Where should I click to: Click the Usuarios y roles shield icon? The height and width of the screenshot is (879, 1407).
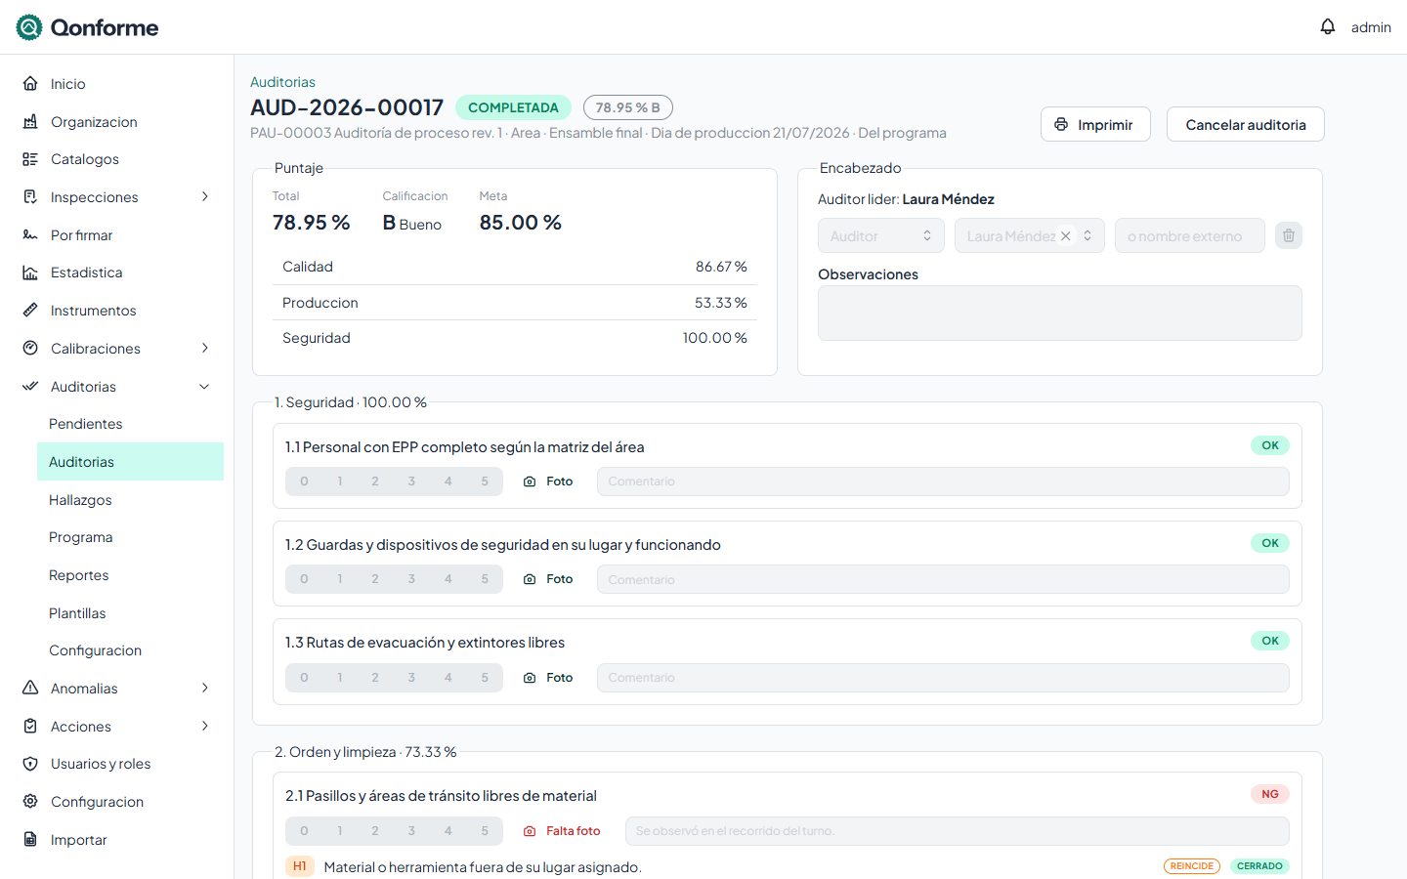[x=30, y=764]
